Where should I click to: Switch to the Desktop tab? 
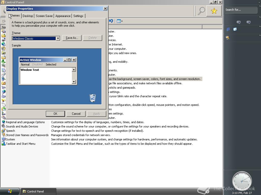point(28,16)
